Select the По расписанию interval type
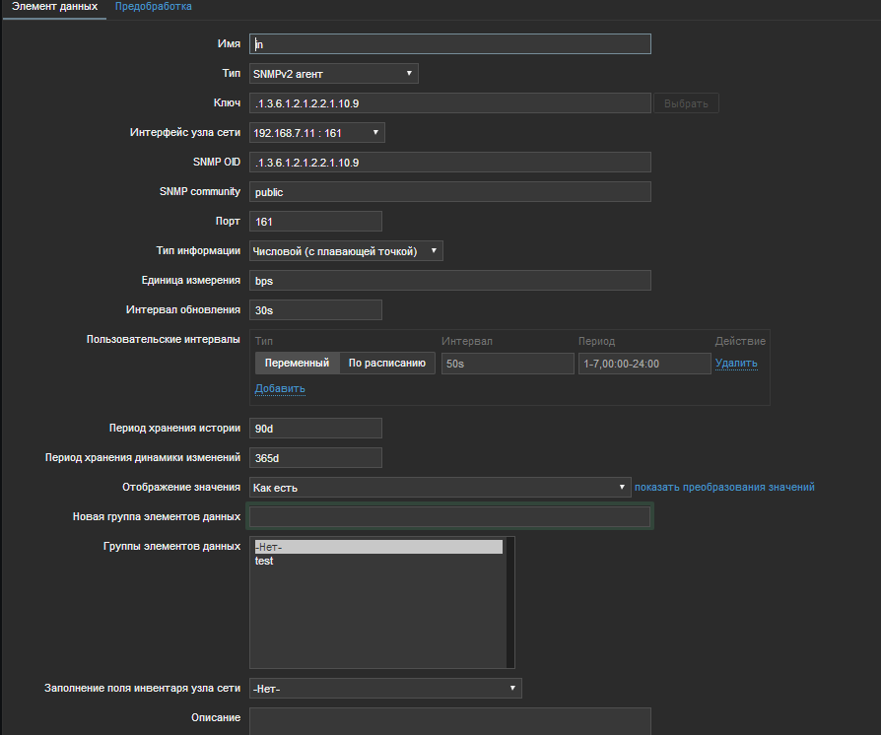Viewport: 881px width, 735px height. click(387, 364)
